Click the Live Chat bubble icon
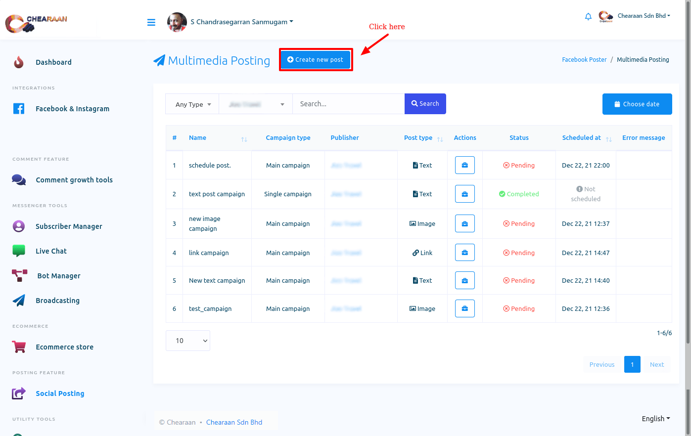 coord(19,251)
